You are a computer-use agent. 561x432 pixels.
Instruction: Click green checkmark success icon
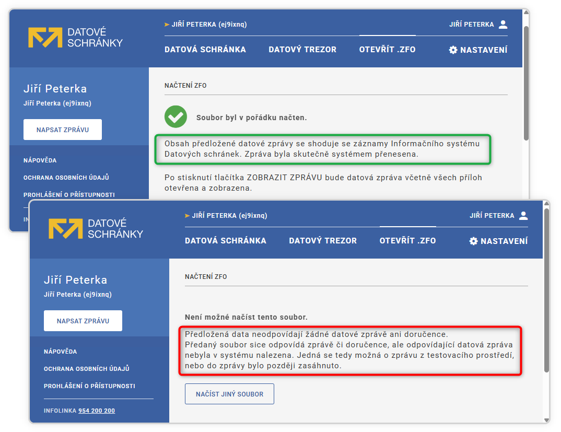pyautogui.click(x=176, y=116)
